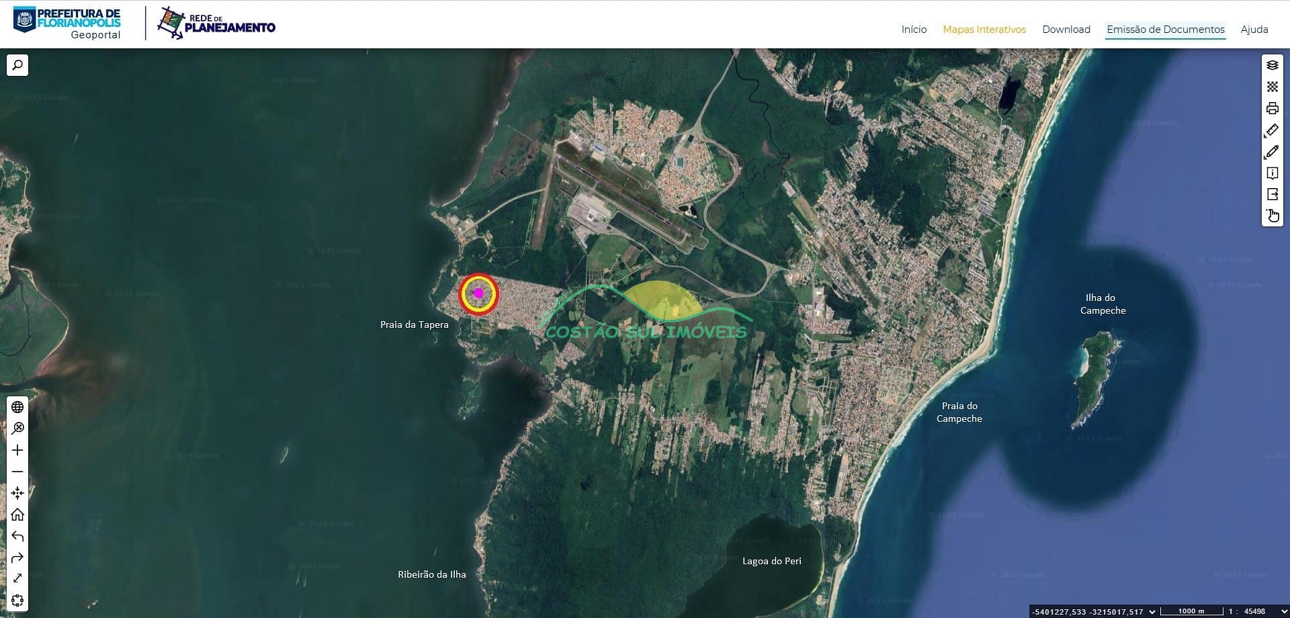Zoom out with the minus button
Viewport: 1290px width, 618px height.
pos(17,472)
